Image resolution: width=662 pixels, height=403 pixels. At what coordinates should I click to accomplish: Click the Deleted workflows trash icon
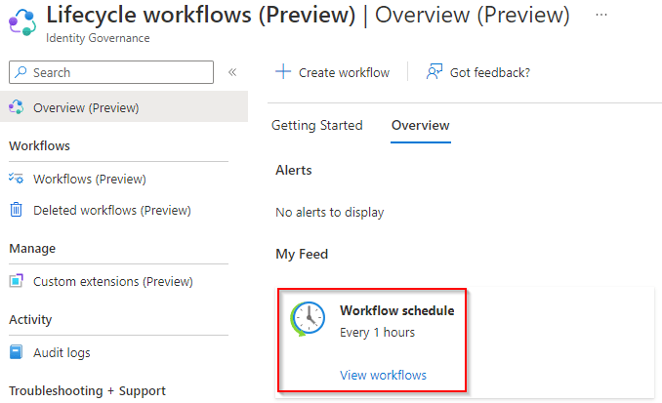coord(16,210)
